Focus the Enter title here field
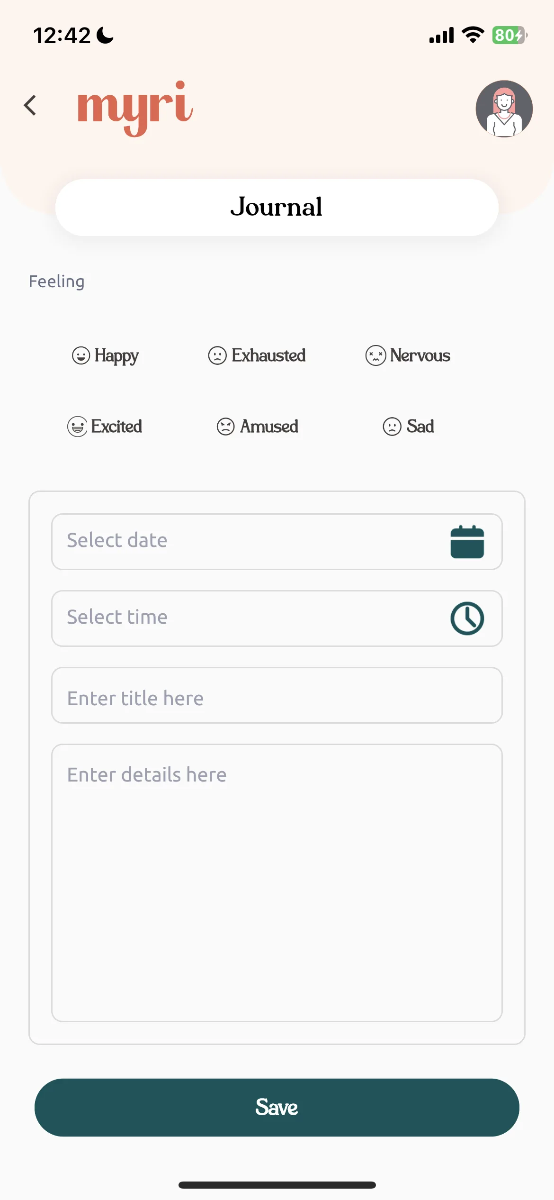 pos(277,695)
